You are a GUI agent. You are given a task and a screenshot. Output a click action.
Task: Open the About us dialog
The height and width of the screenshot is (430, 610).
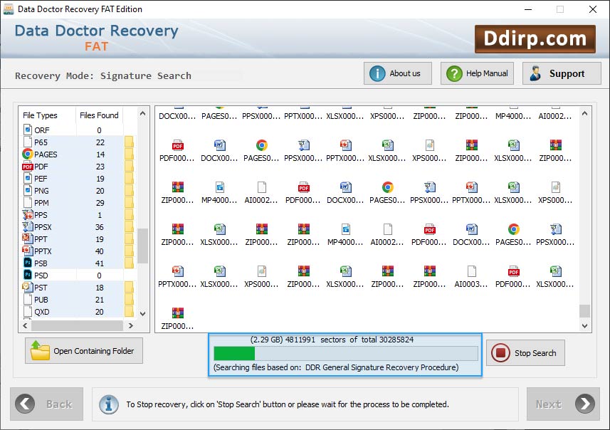point(398,73)
